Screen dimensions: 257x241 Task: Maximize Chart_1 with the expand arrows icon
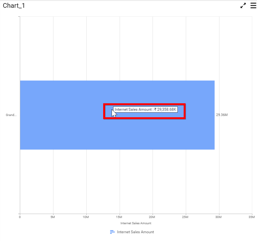243,5
